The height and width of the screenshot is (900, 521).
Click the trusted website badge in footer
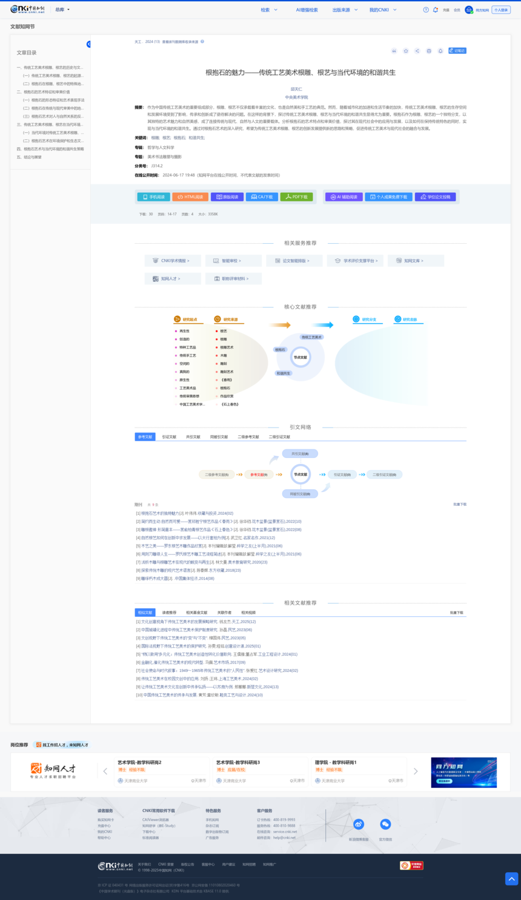pyautogui.click(x=411, y=865)
